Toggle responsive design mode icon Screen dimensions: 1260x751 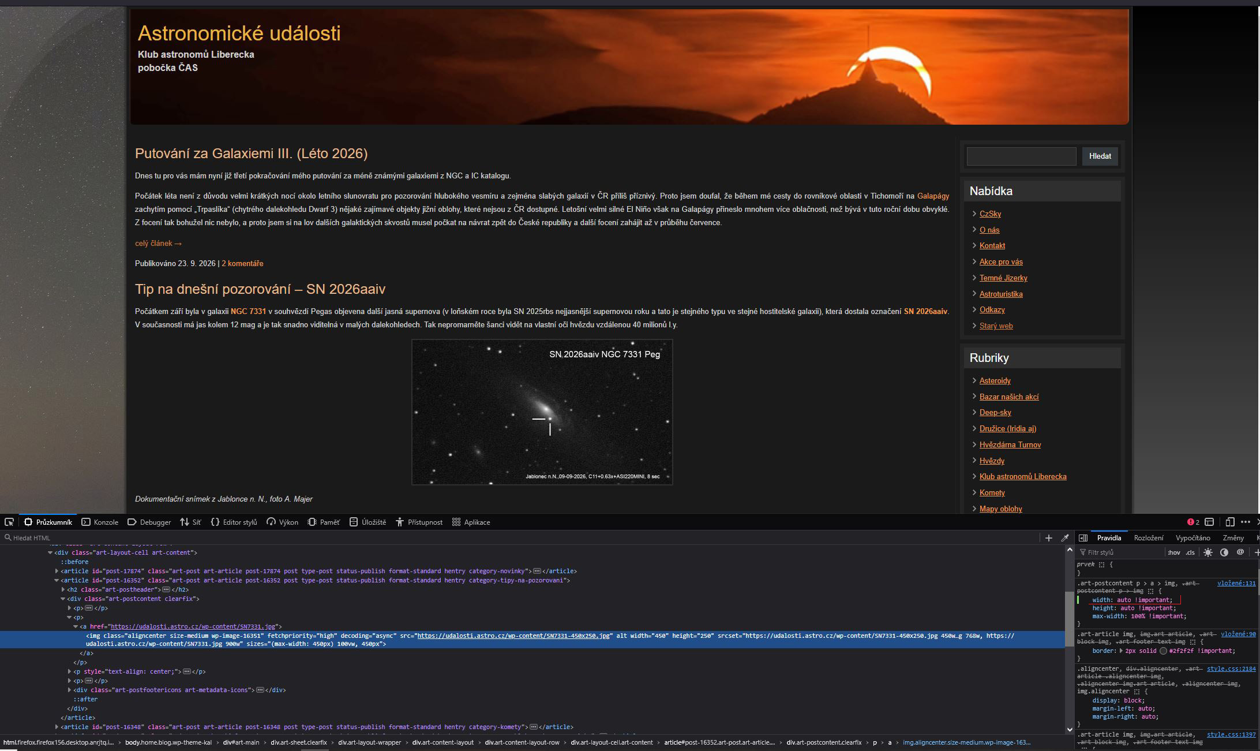click(1229, 522)
